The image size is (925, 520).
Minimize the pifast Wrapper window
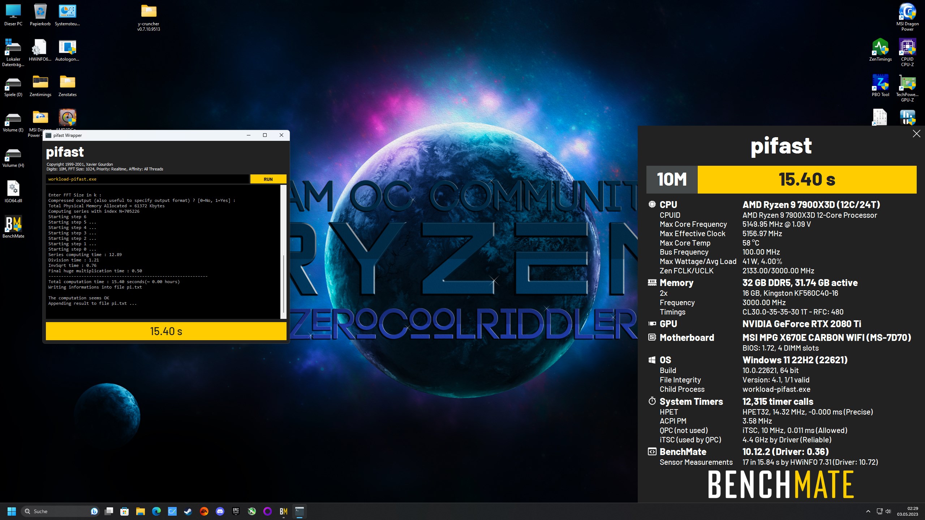(x=248, y=135)
